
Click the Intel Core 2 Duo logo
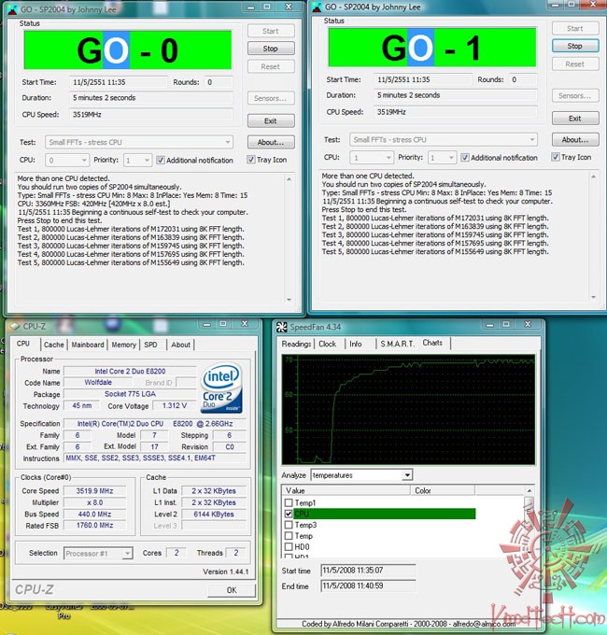222,388
